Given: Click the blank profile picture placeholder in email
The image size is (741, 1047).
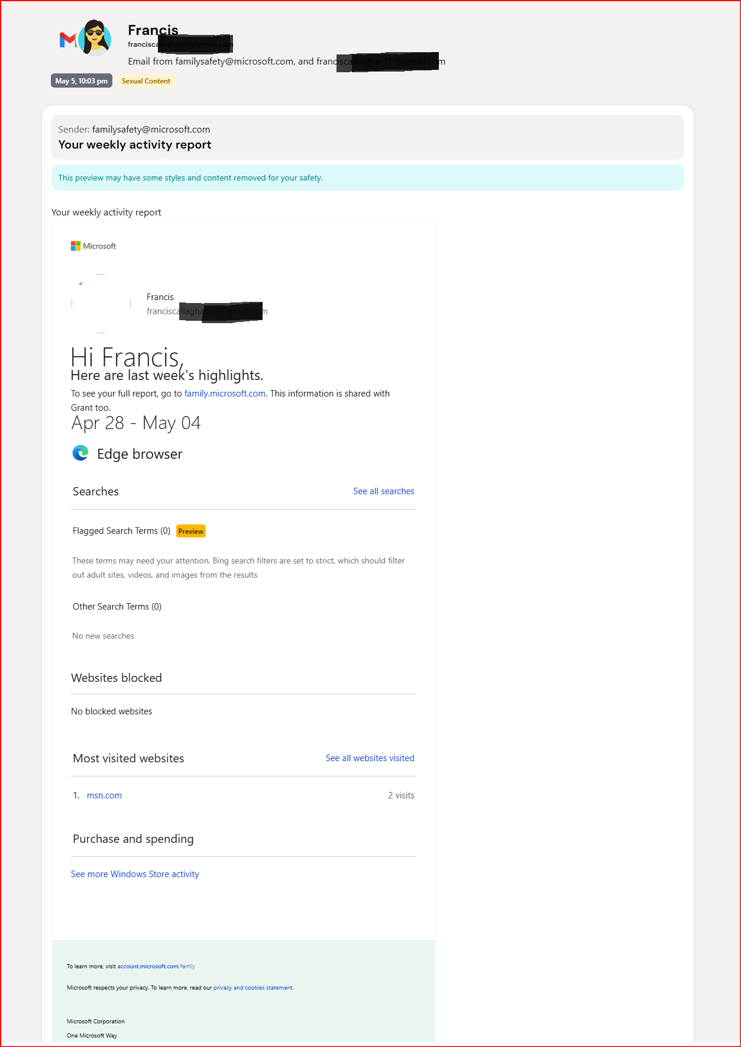Looking at the screenshot, I should [x=101, y=304].
